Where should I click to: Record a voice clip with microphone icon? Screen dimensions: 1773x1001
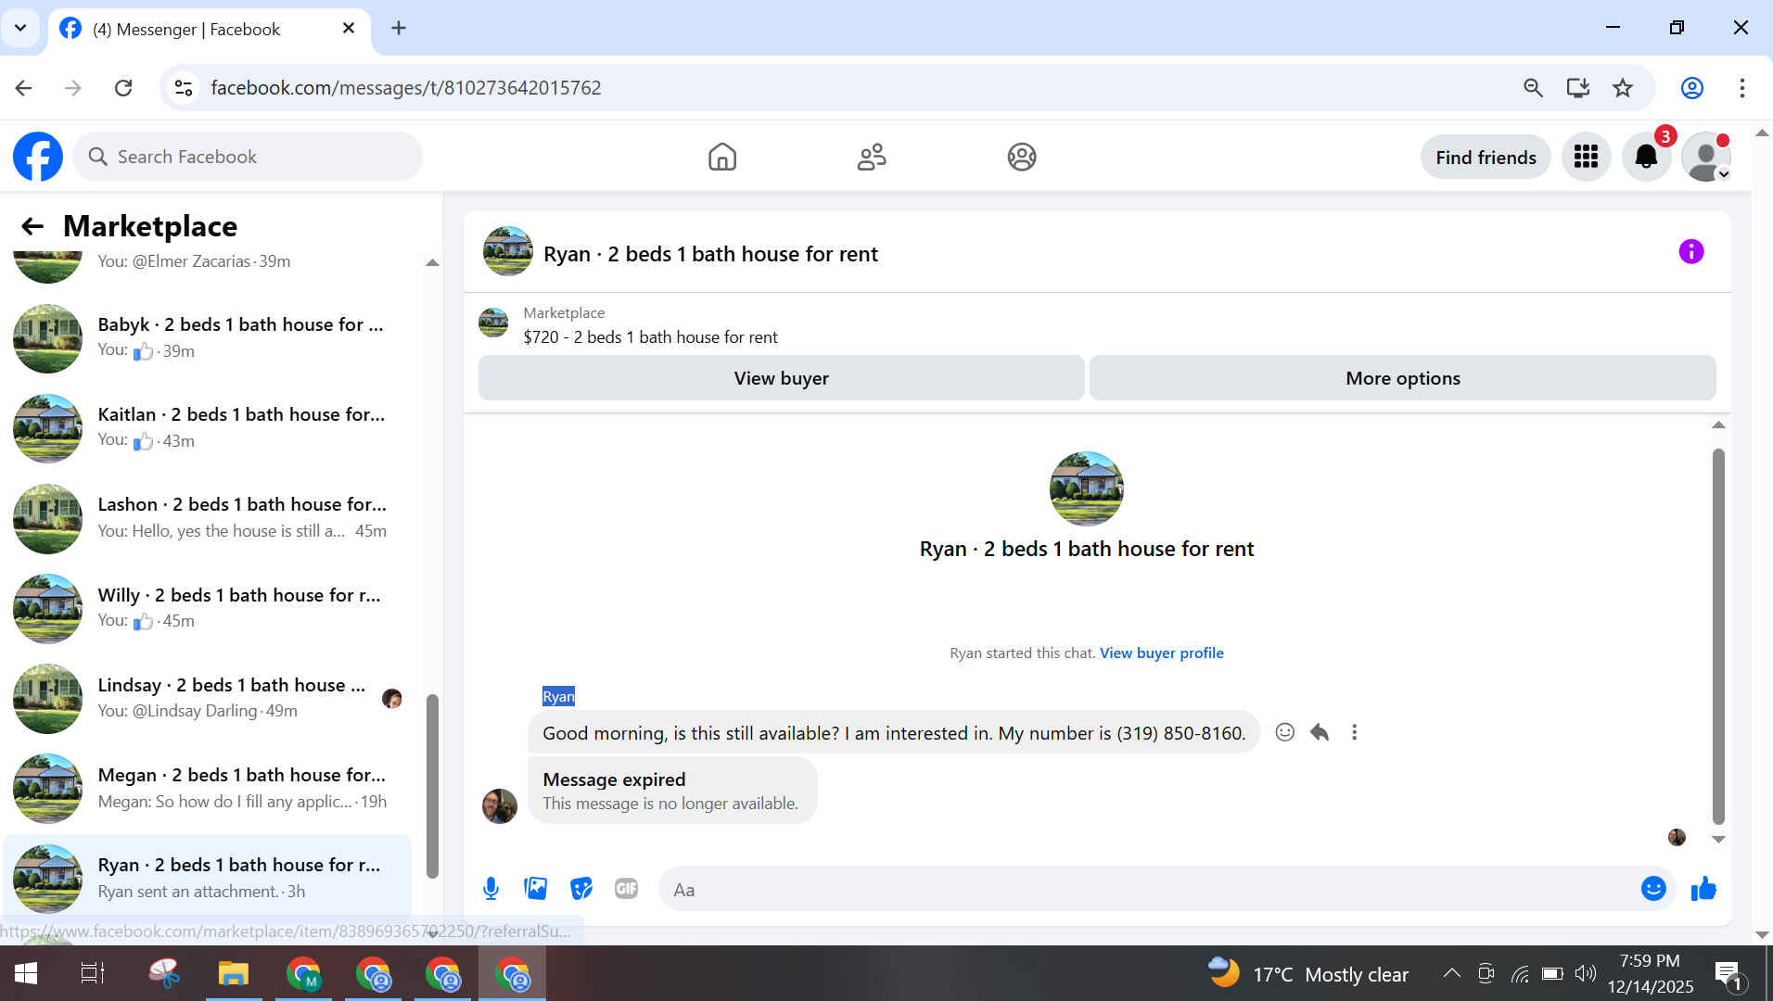[491, 889]
